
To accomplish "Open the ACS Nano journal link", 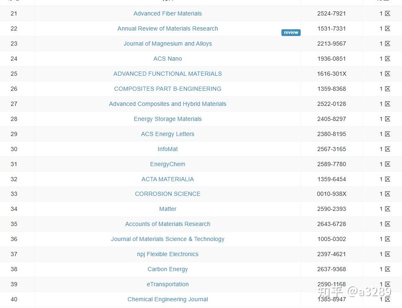I will point(167,59).
